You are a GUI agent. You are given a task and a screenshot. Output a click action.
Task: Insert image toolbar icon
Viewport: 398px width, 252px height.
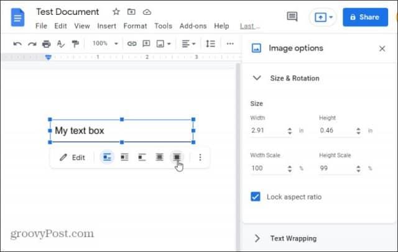click(x=160, y=44)
